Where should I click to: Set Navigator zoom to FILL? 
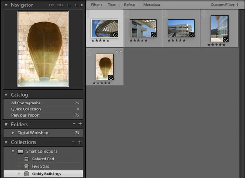(x=60, y=5)
